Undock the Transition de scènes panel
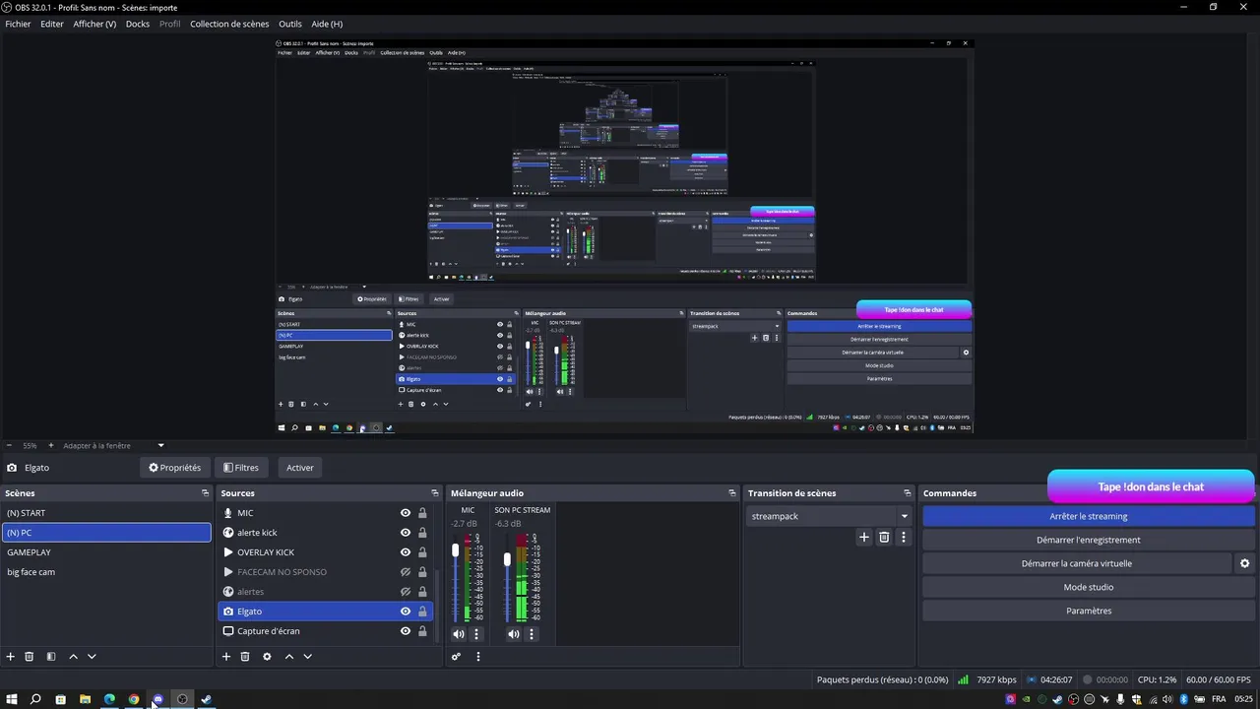1260x709 pixels. point(908,493)
